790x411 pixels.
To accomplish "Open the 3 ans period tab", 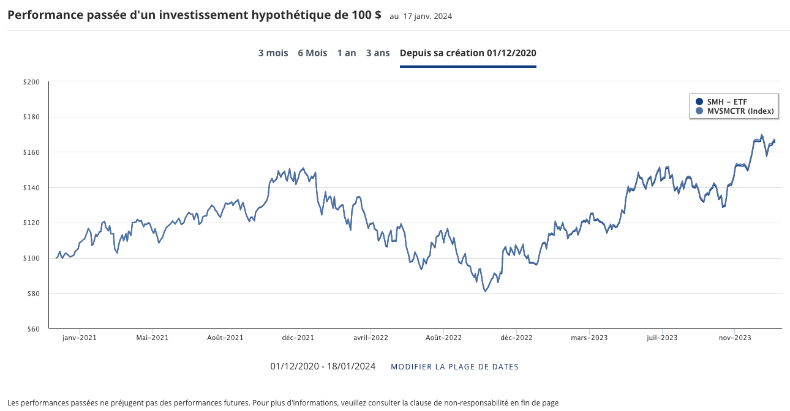I will coord(378,53).
